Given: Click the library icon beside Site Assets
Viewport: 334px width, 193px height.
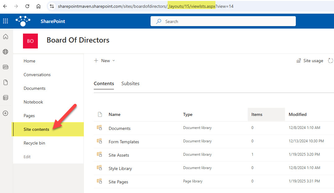Looking at the screenshot, I should point(99,154).
